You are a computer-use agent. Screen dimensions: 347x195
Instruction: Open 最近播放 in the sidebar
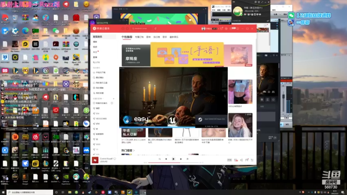tap(99, 78)
